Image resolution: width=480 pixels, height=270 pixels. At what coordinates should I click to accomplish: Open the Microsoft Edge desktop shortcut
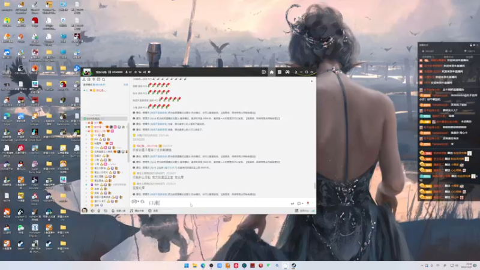(7, 118)
